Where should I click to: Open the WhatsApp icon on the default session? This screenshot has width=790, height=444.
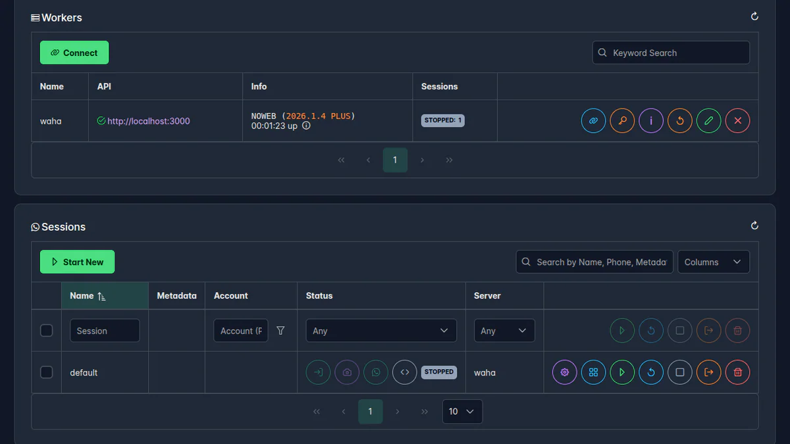376,372
